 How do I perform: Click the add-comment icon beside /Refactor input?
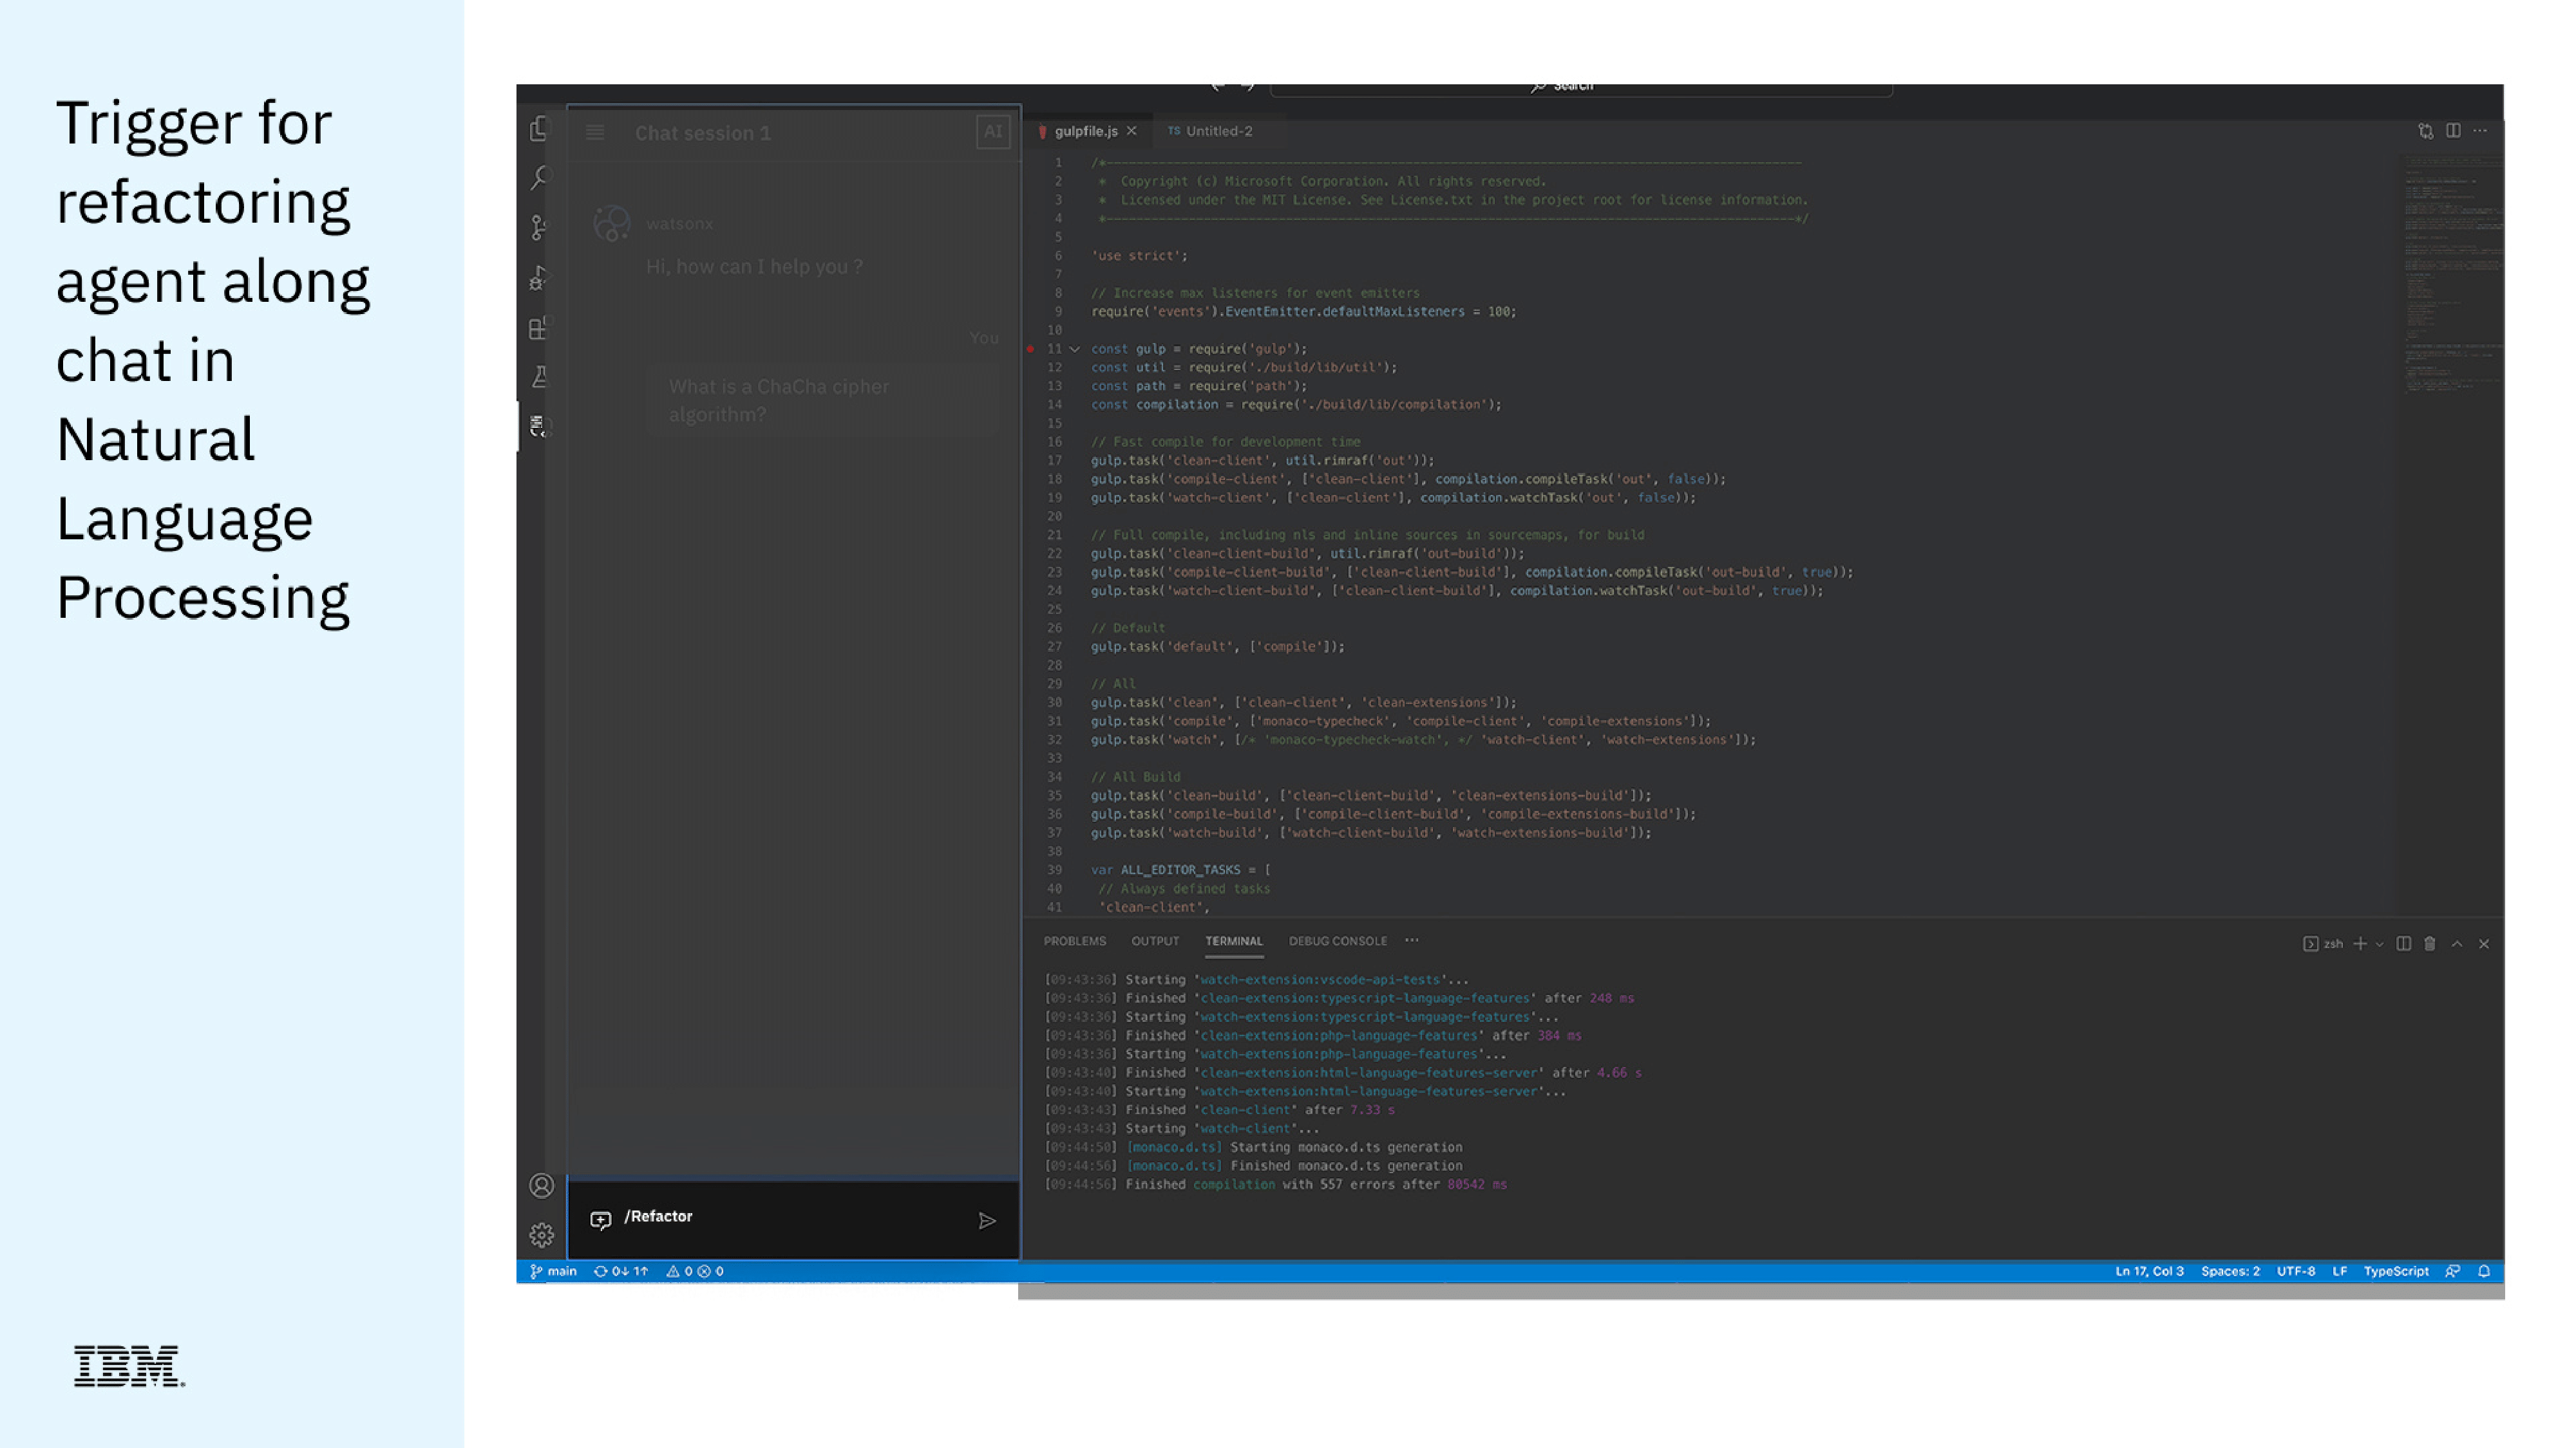[601, 1220]
